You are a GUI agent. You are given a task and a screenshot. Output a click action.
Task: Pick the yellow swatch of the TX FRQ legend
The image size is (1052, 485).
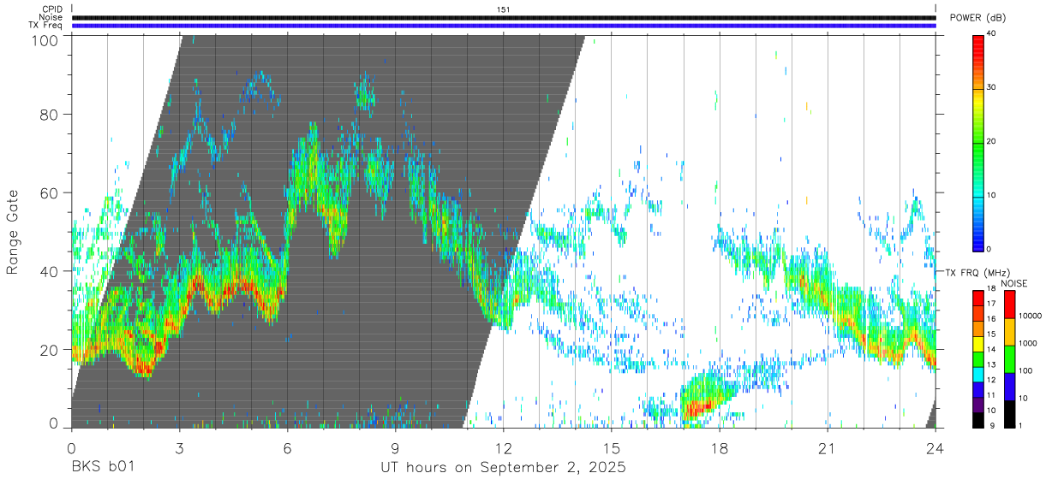[979, 345]
